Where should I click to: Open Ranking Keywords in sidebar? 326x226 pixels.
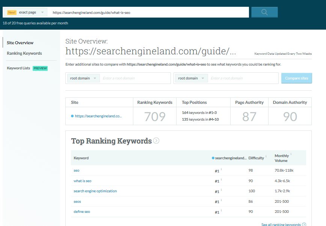[24, 53]
